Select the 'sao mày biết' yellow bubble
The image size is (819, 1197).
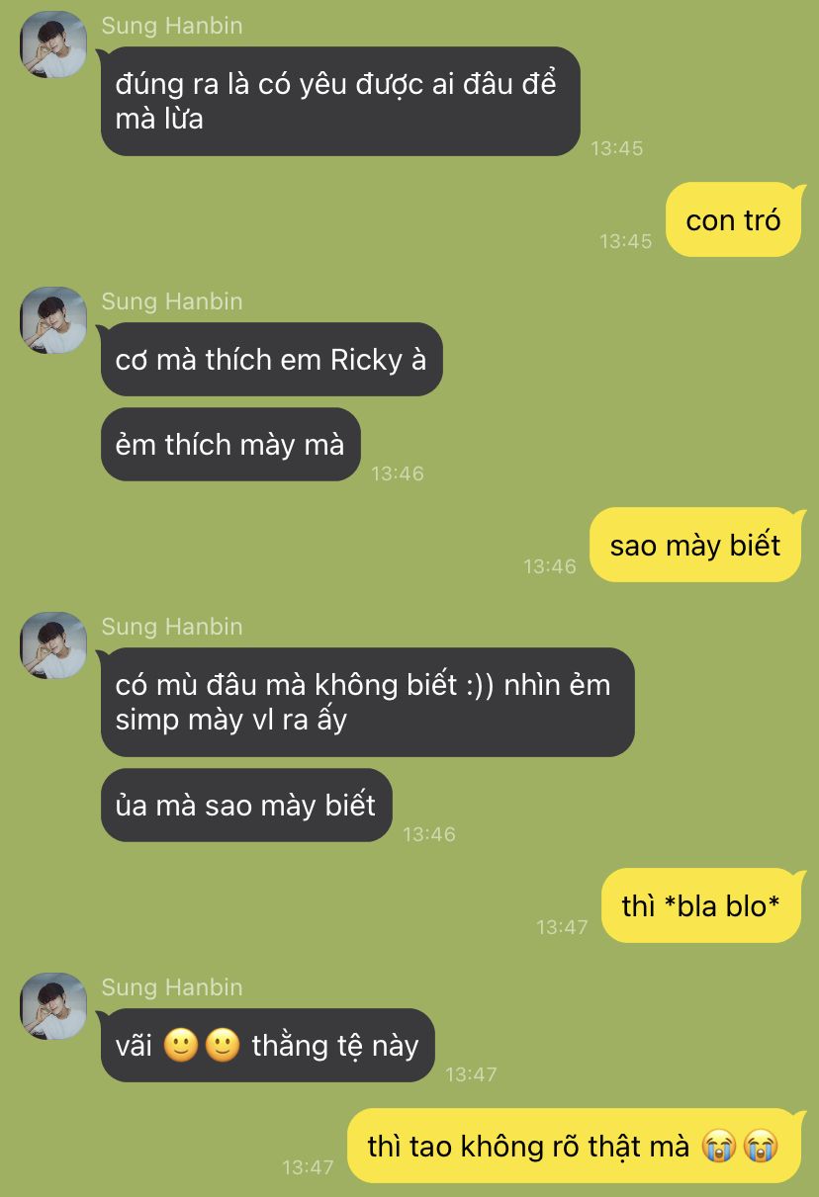click(x=695, y=545)
